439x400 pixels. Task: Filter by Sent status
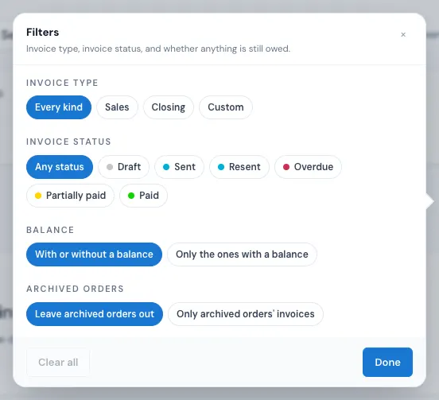179,167
